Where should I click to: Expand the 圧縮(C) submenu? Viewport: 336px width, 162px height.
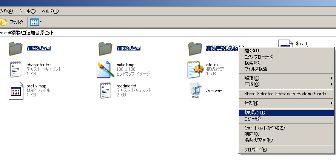tap(286, 84)
